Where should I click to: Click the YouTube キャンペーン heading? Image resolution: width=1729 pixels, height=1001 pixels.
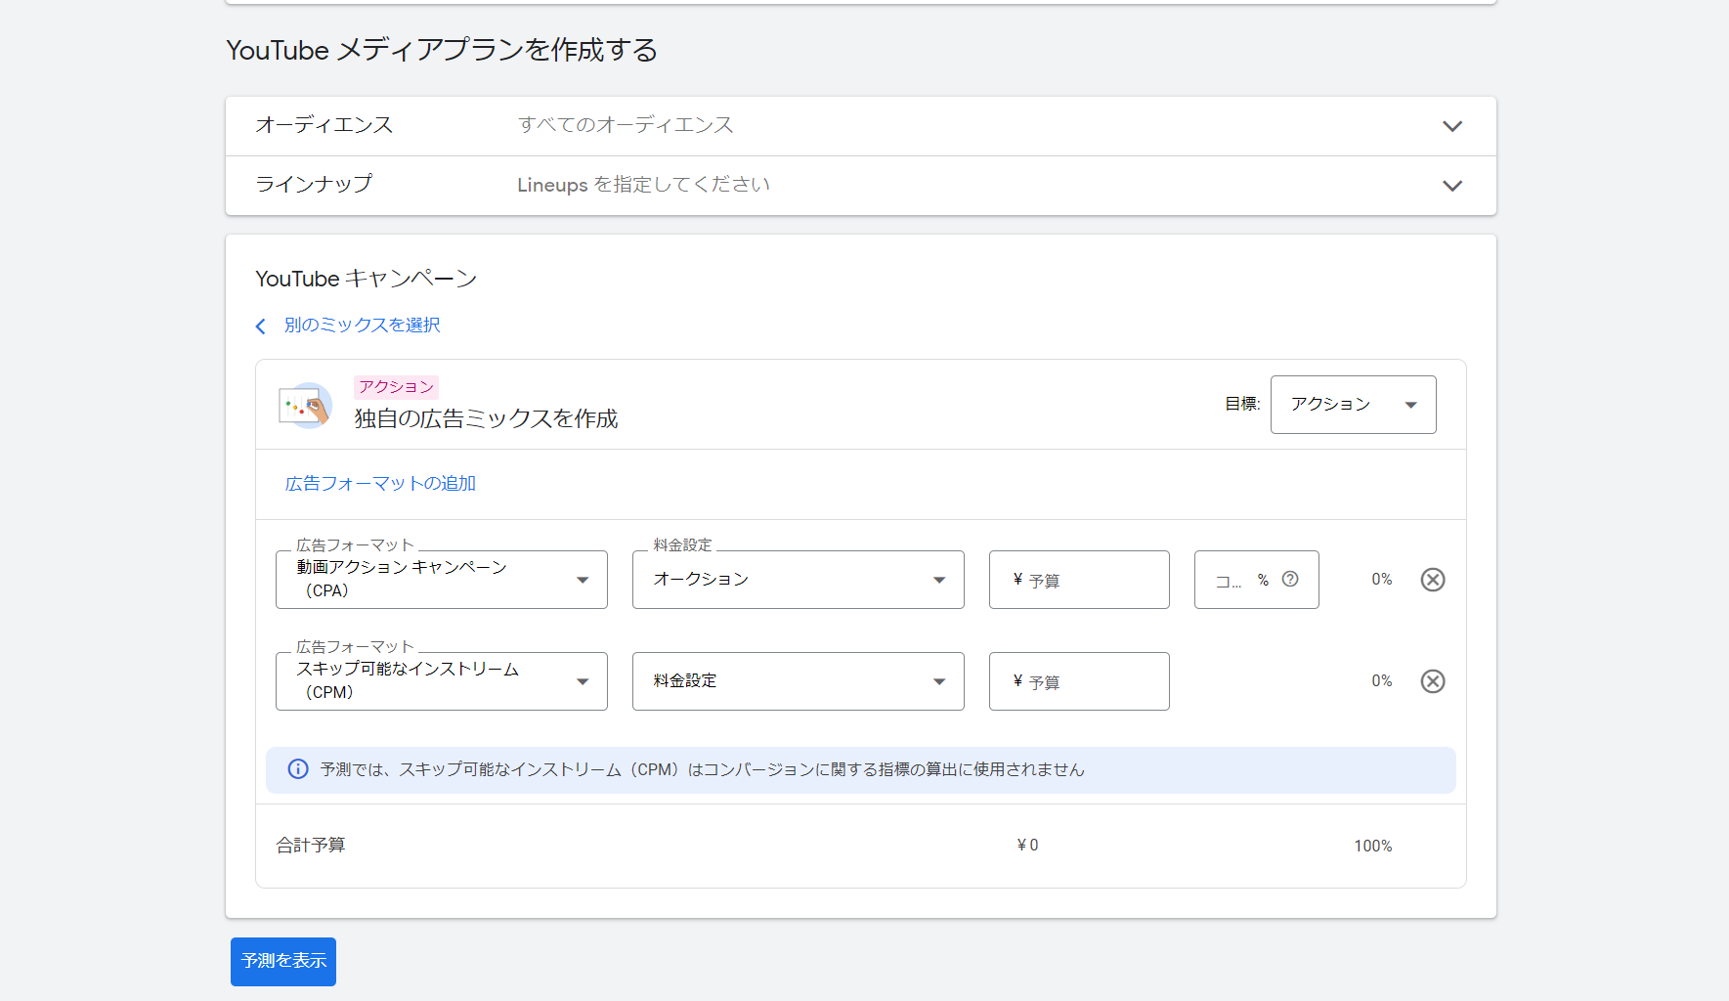(366, 279)
